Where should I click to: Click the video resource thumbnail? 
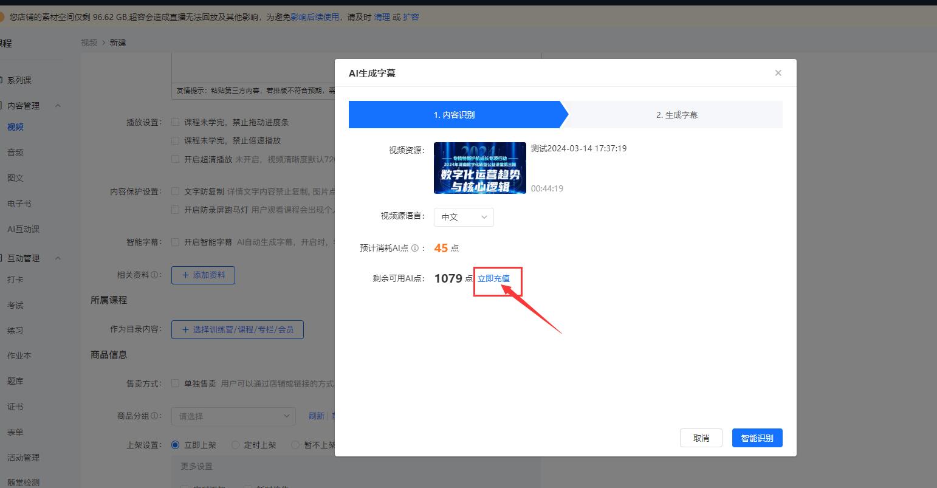click(479, 168)
